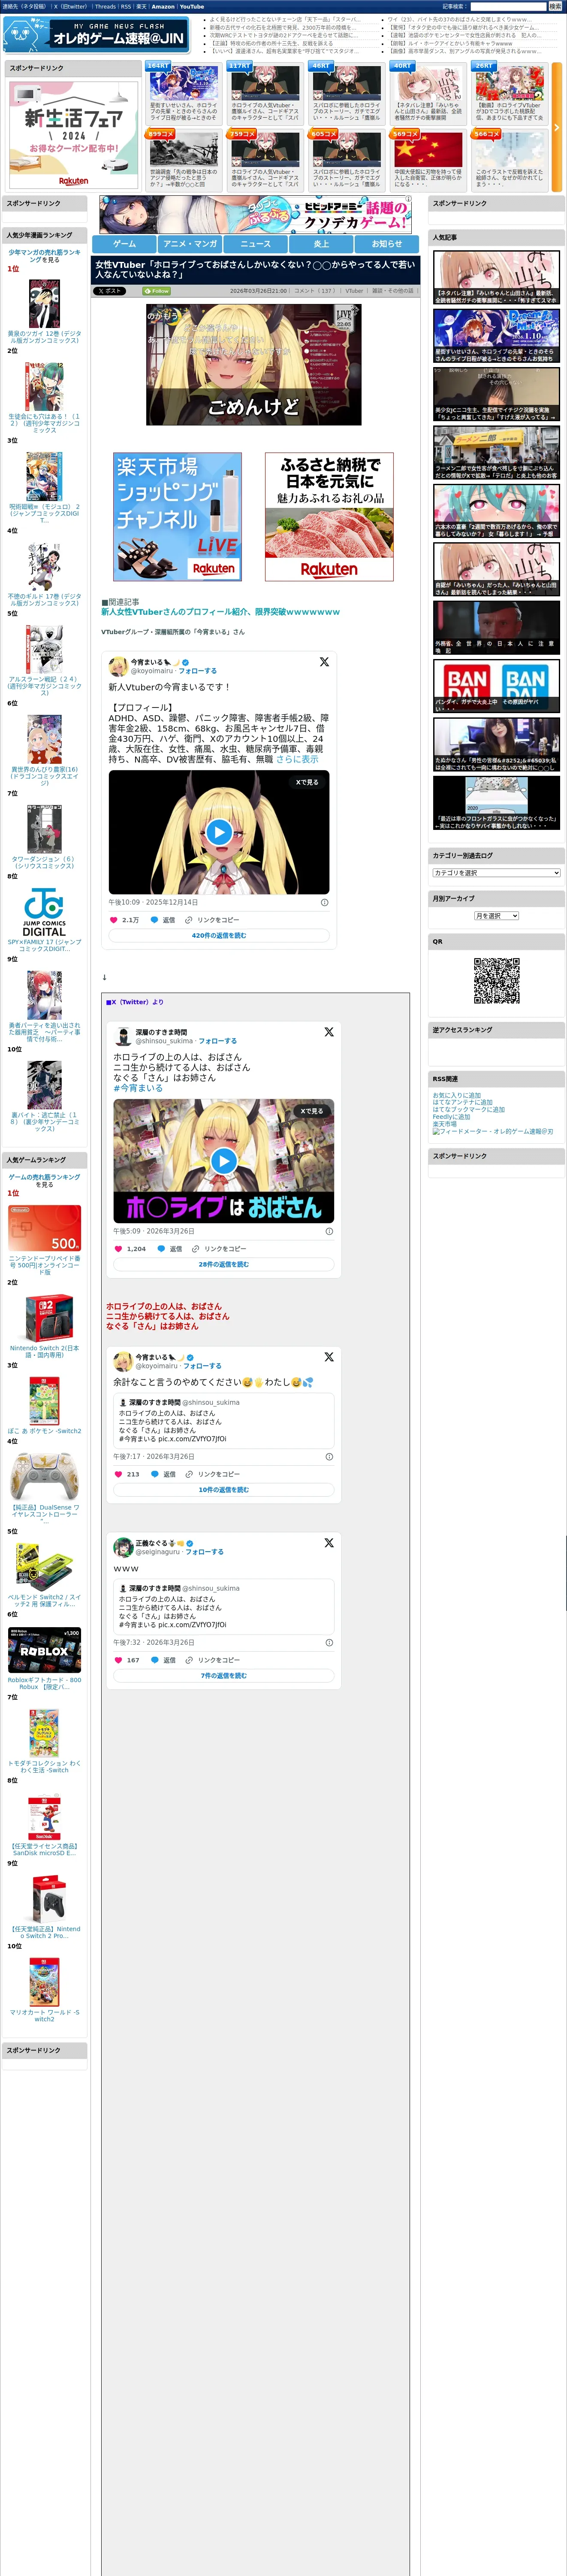Viewport: 567px width, 2576px height.
Task: Follow @seiginaguru via フォローする
Action: pyautogui.click(x=205, y=1552)
